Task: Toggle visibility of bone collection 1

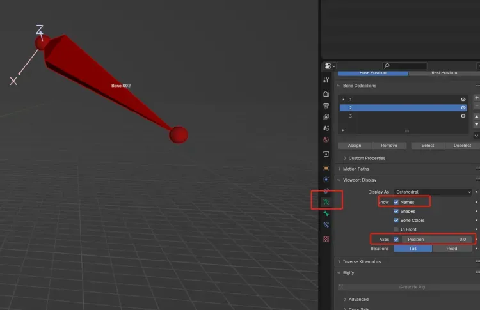Action: coord(463,99)
